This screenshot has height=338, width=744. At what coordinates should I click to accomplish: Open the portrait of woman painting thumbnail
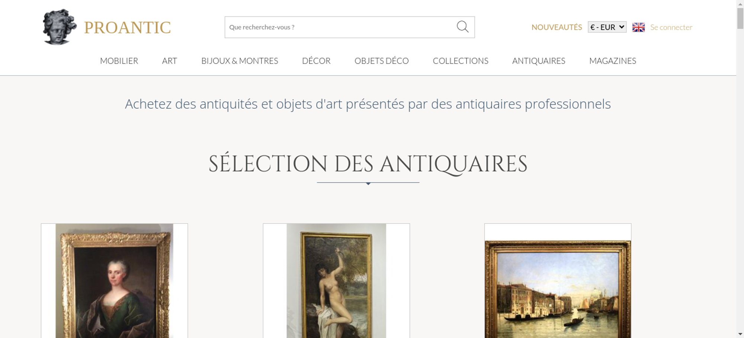[114, 281]
